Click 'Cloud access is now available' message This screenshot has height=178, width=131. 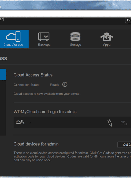tap(47, 94)
